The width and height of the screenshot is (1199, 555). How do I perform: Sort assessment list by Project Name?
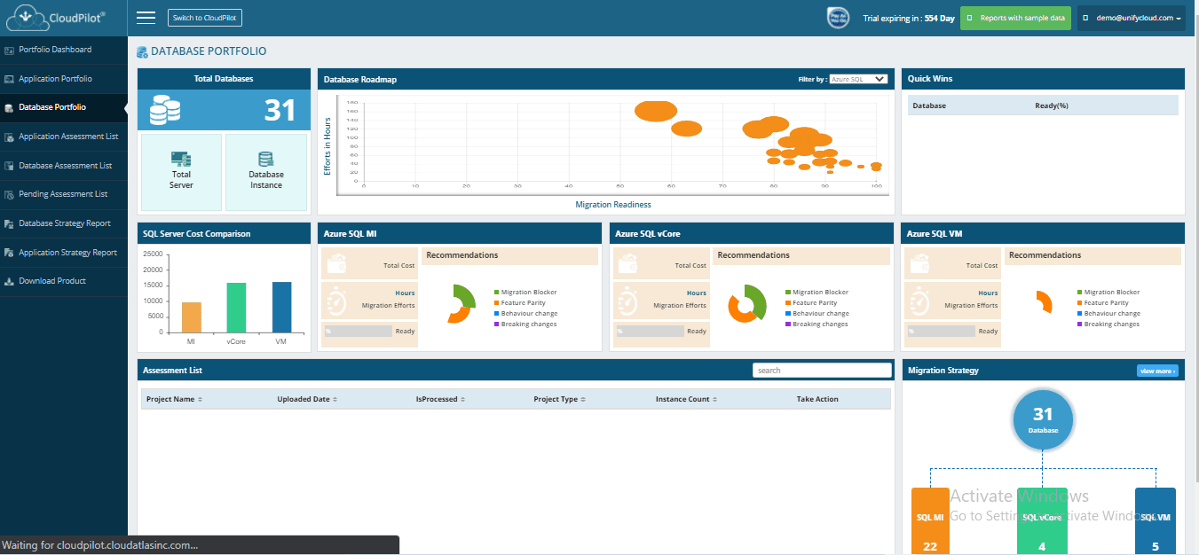[x=174, y=399]
